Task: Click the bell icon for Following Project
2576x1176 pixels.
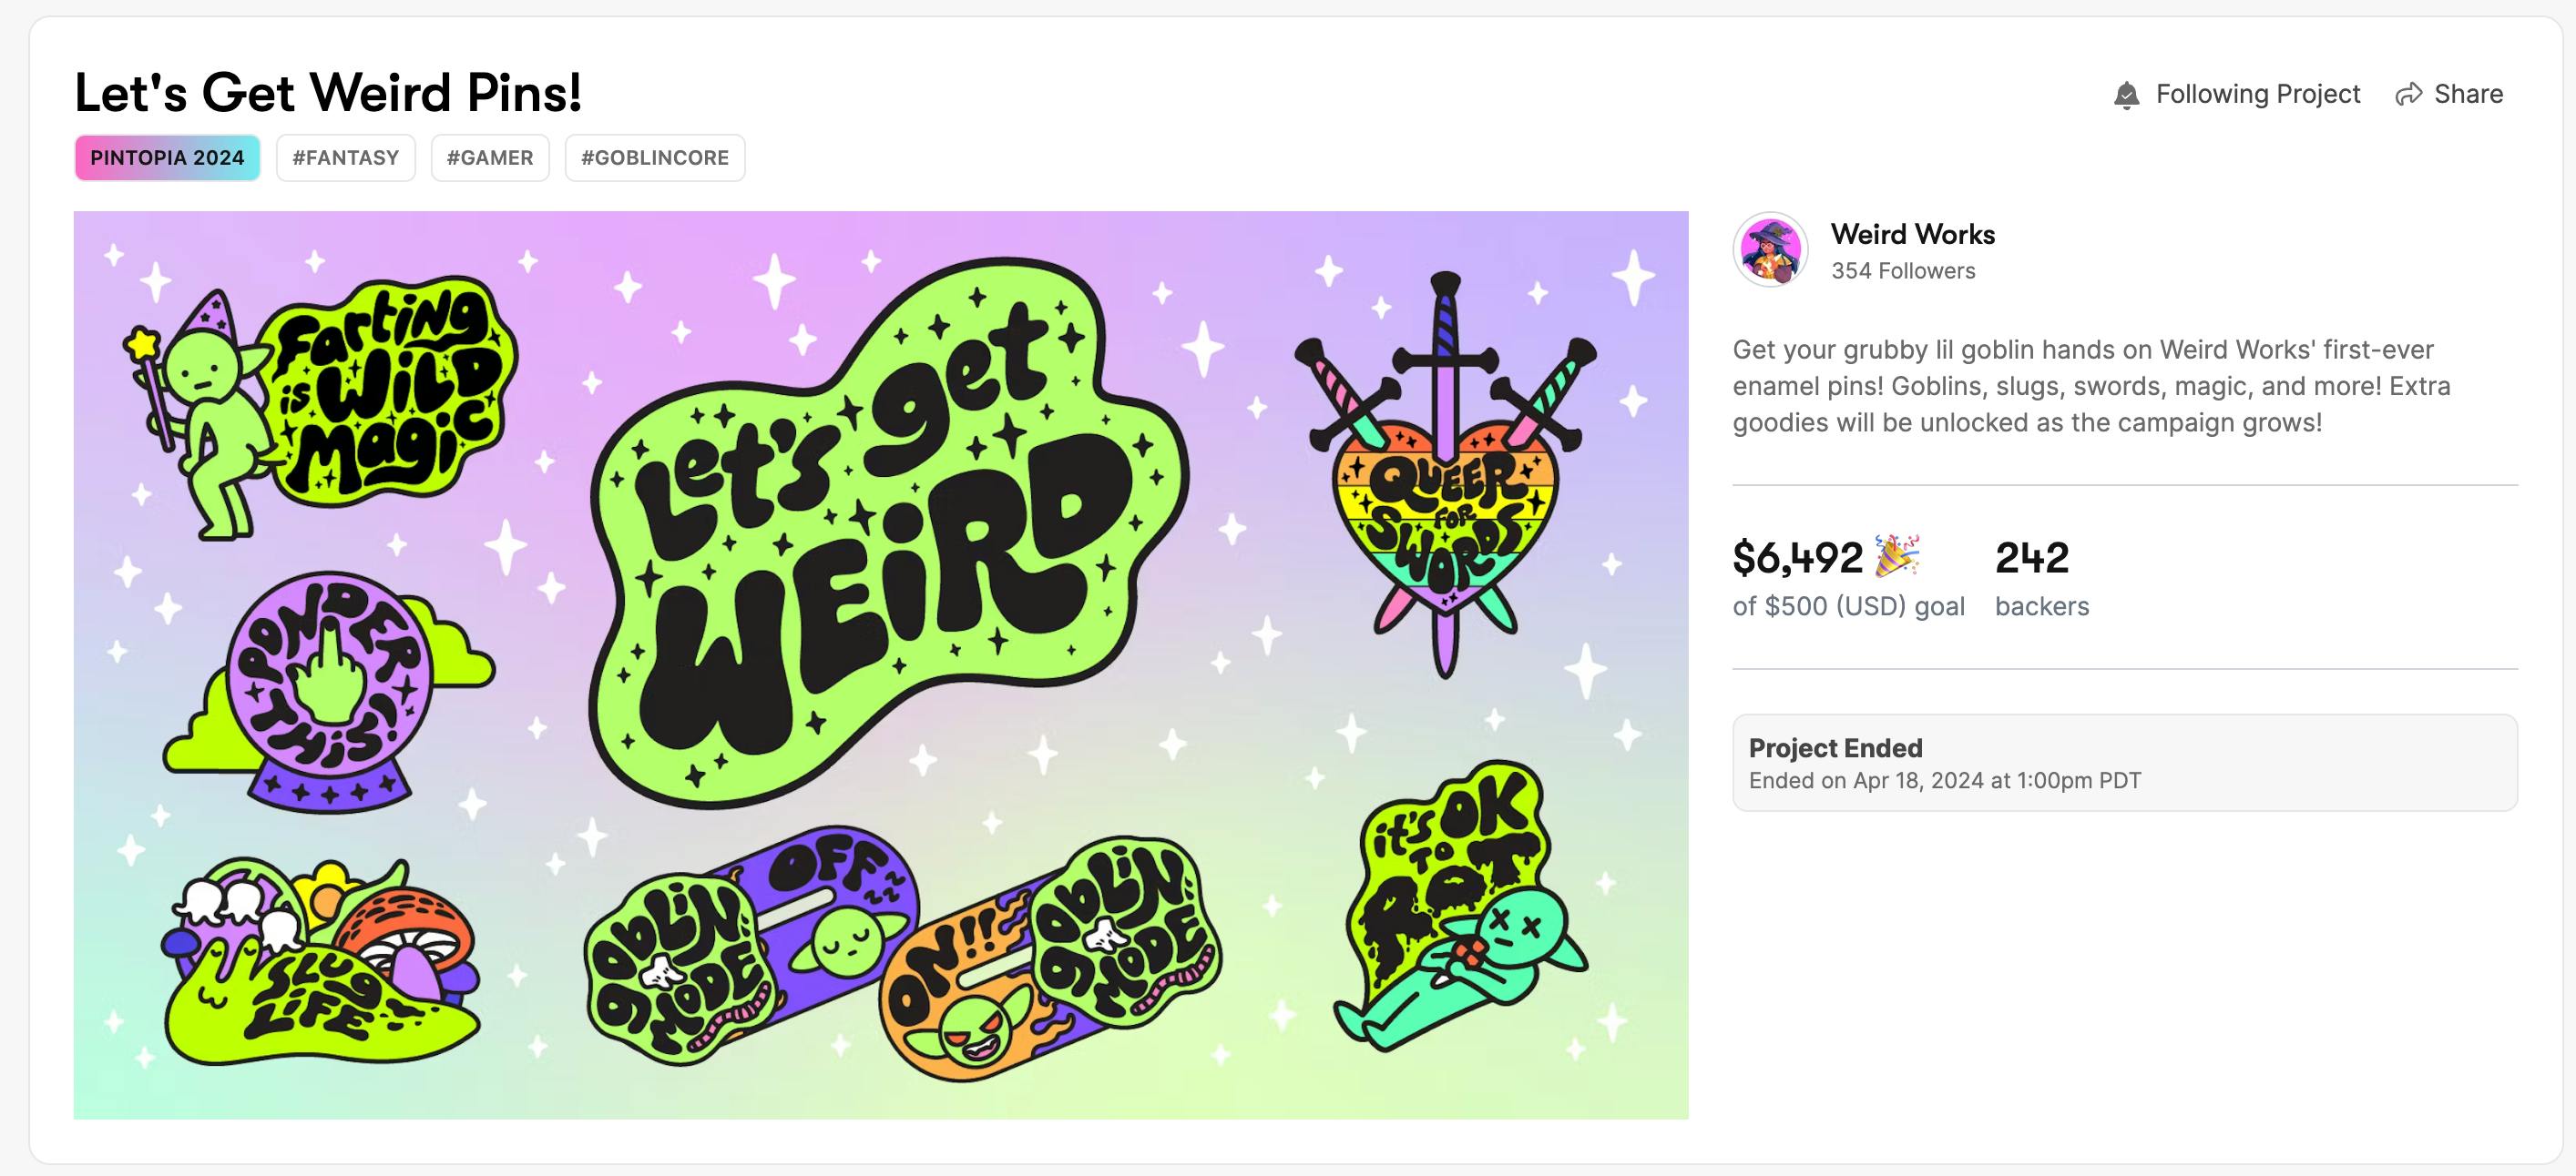Action: coord(2126,95)
